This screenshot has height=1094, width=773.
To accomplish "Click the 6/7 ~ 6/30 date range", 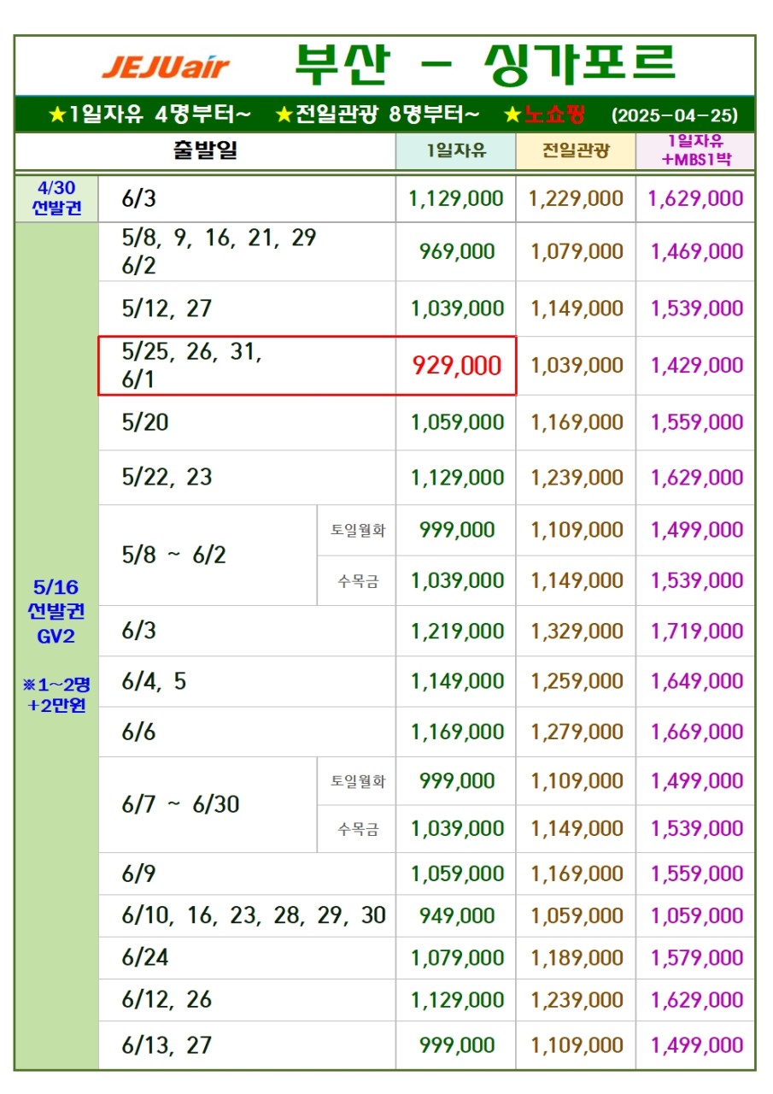I will tap(181, 805).
